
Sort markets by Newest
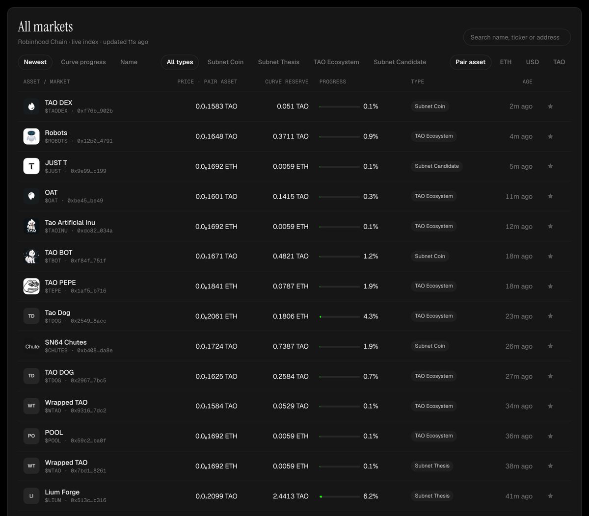click(35, 62)
